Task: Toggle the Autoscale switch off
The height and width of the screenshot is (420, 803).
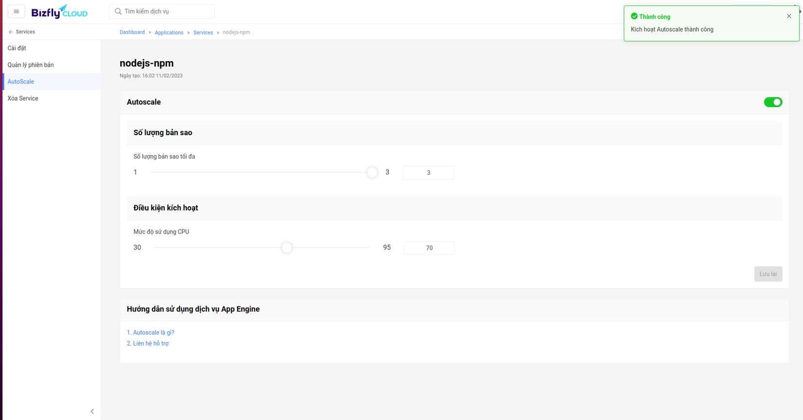Action: pos(773,102)
